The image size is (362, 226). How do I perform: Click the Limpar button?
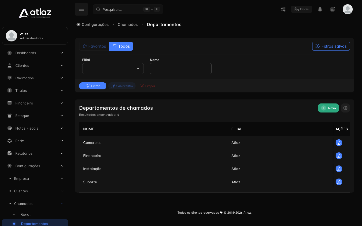[x=148, y=86]
